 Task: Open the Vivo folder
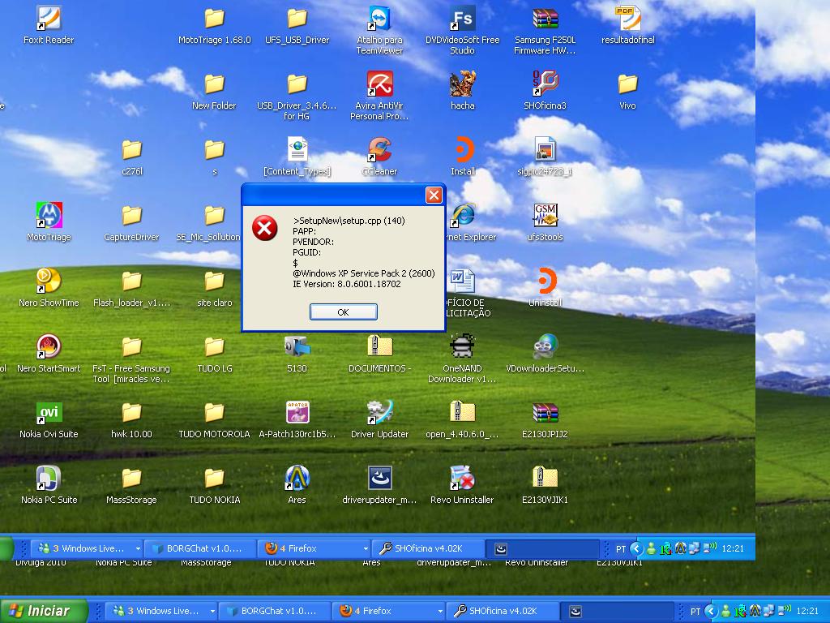pyautogui.click(x=628, y=84)
